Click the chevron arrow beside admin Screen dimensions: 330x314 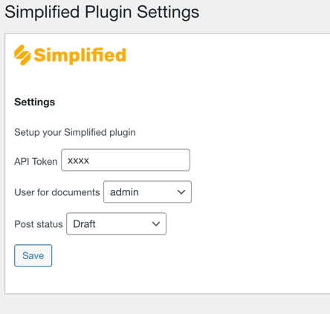click(181, 192)
